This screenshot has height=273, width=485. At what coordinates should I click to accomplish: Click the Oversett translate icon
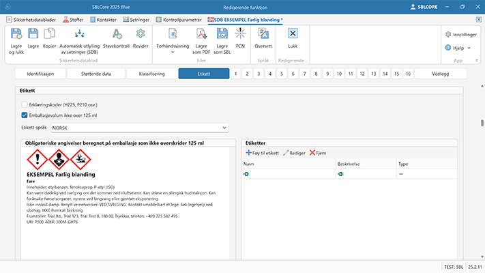pyautogui.click(x=263, y=34)
